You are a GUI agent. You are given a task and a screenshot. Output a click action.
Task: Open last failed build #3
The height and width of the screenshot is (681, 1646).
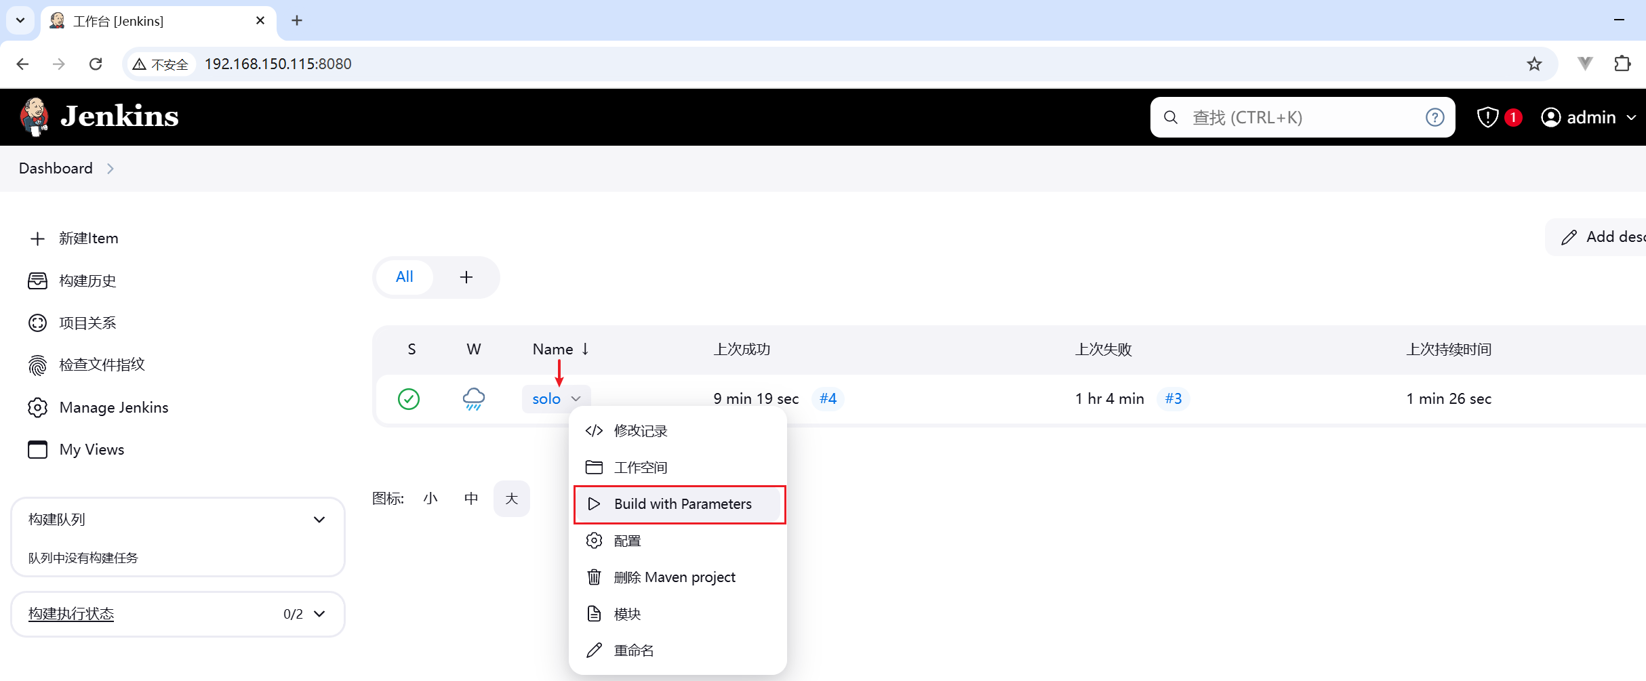[x=1173, y=398]
